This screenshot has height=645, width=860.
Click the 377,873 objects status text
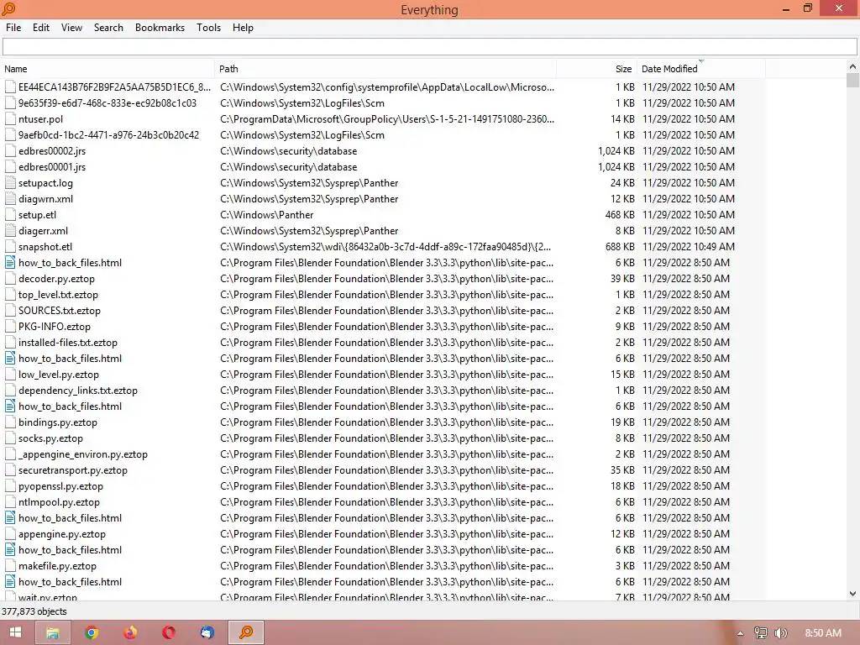(34, 611)
